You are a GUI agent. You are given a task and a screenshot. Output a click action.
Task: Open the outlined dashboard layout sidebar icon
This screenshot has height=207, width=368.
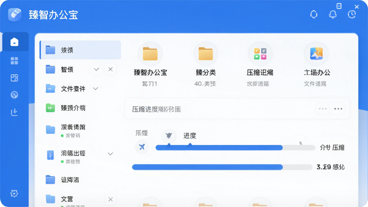14,78
